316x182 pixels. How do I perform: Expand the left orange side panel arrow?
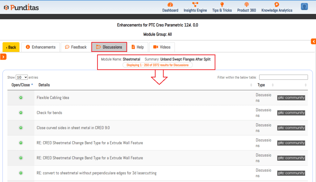click(3, 57)
